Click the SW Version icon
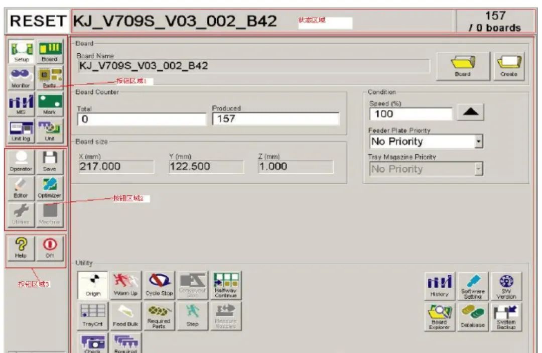The width and height of the screenshot is (542, 353). click(x=505, y=286)
